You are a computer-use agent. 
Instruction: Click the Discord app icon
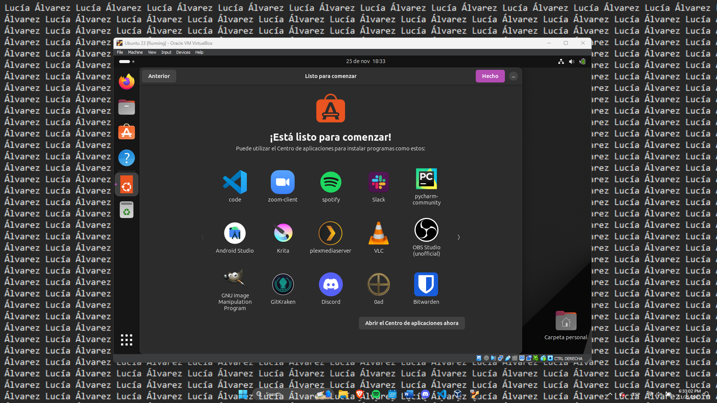(x=331, y=284)
